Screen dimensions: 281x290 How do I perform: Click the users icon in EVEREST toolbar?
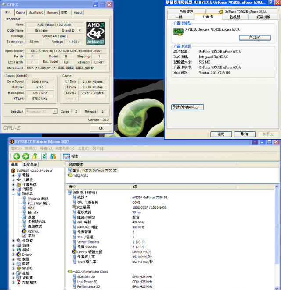53,156
